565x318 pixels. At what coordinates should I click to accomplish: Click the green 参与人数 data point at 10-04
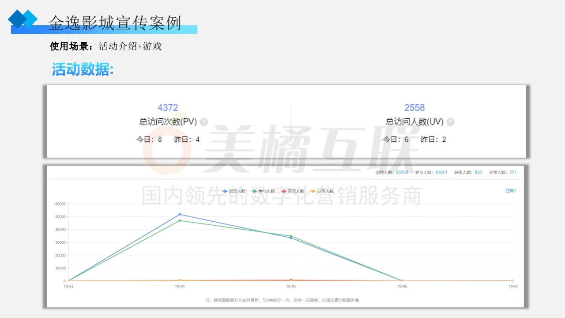[180, 221]
